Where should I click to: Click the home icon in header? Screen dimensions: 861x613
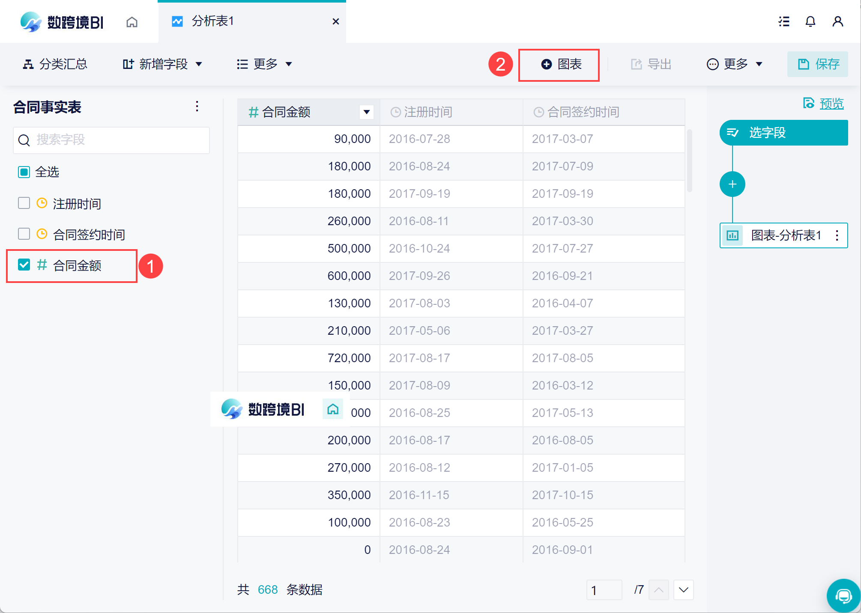[132, 22]
